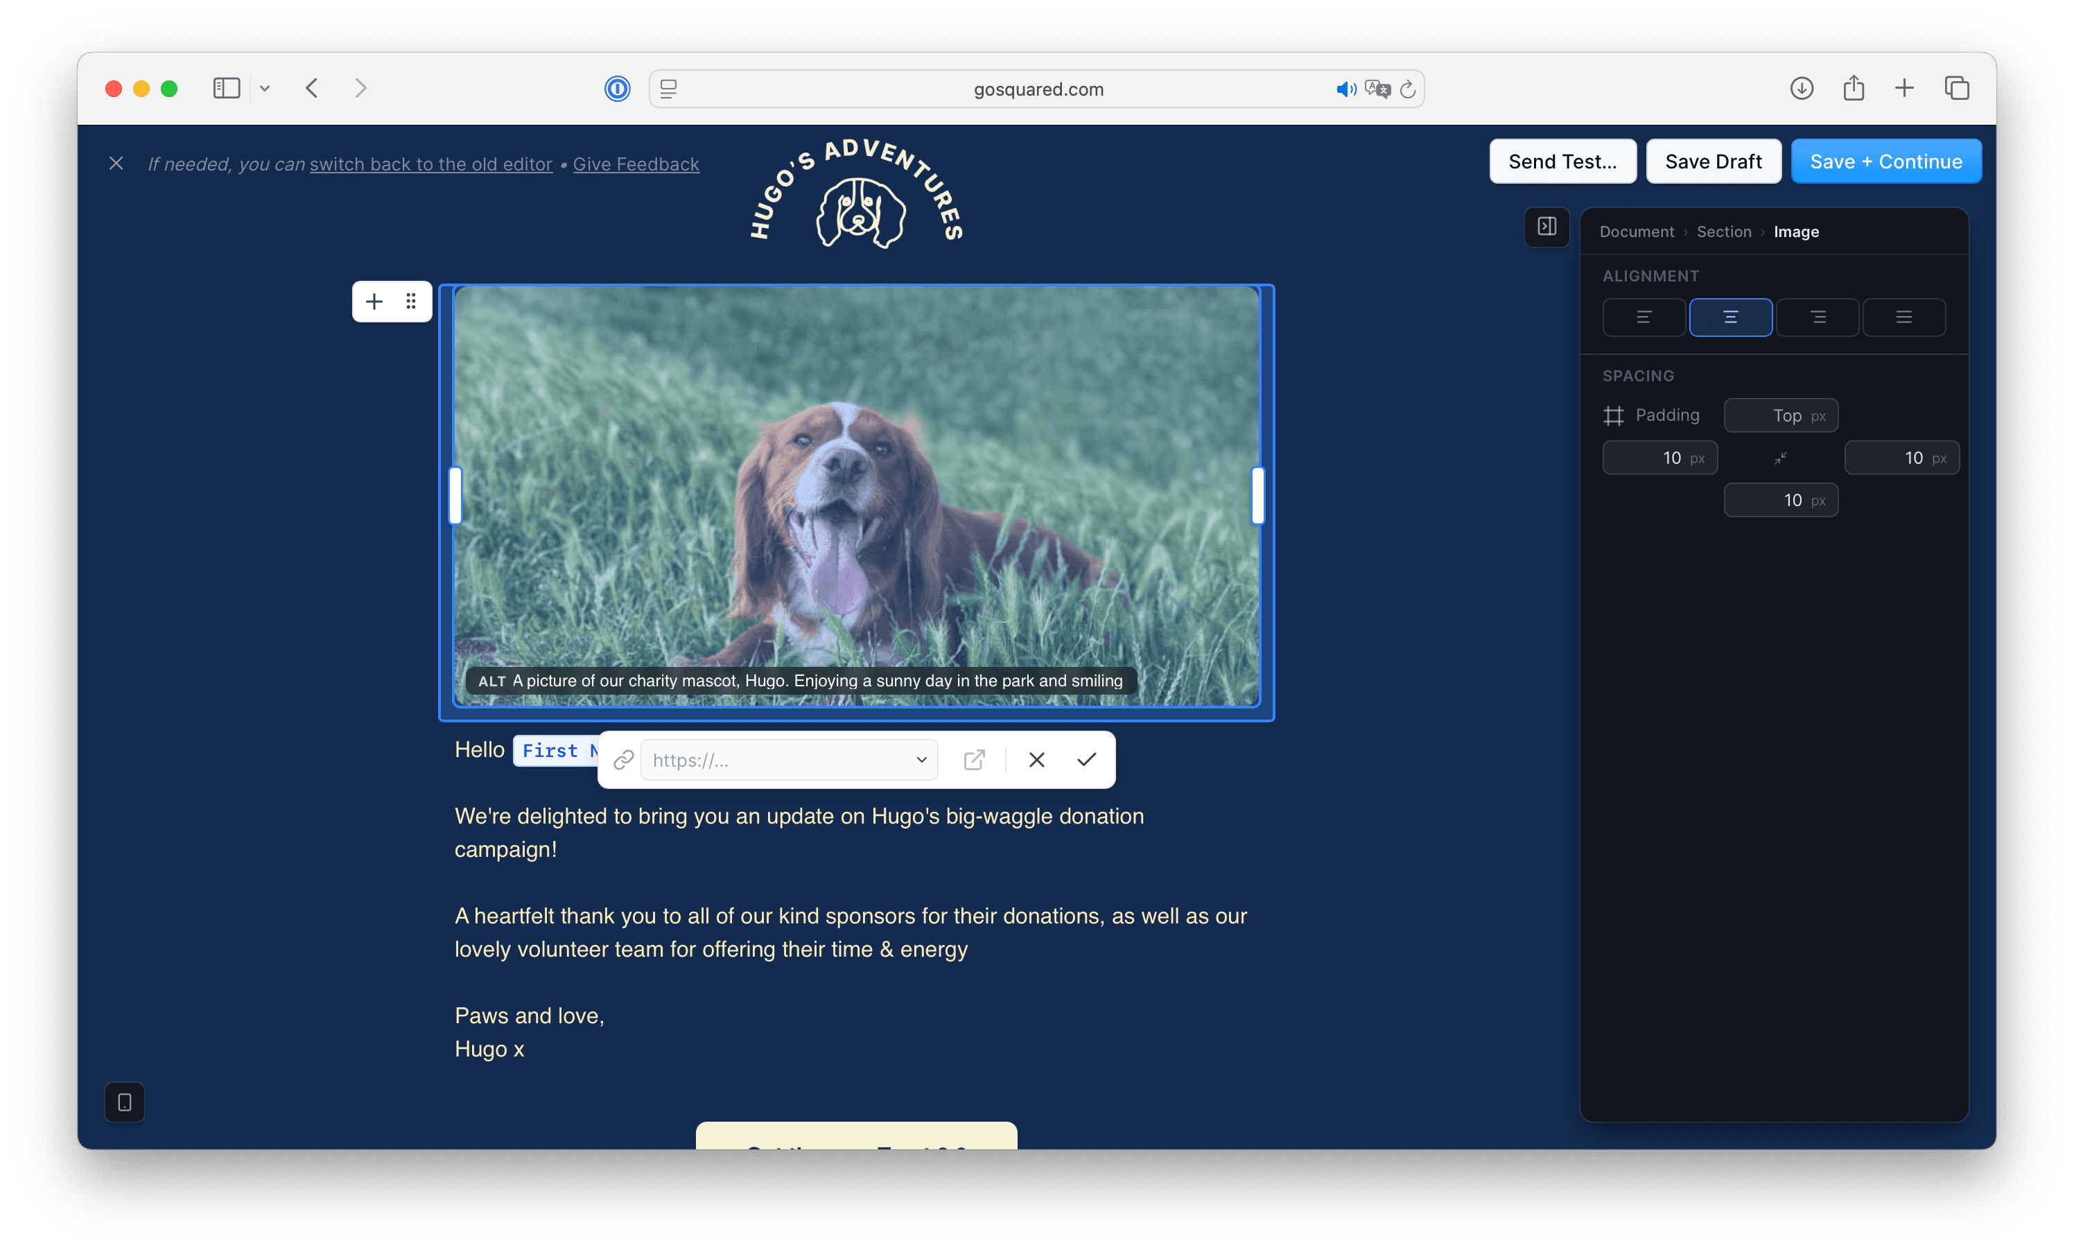The height and width of the screenshot is (1252, 2074).
Task: Set image alignment to full width
Action: click(x=1903, y=318)
